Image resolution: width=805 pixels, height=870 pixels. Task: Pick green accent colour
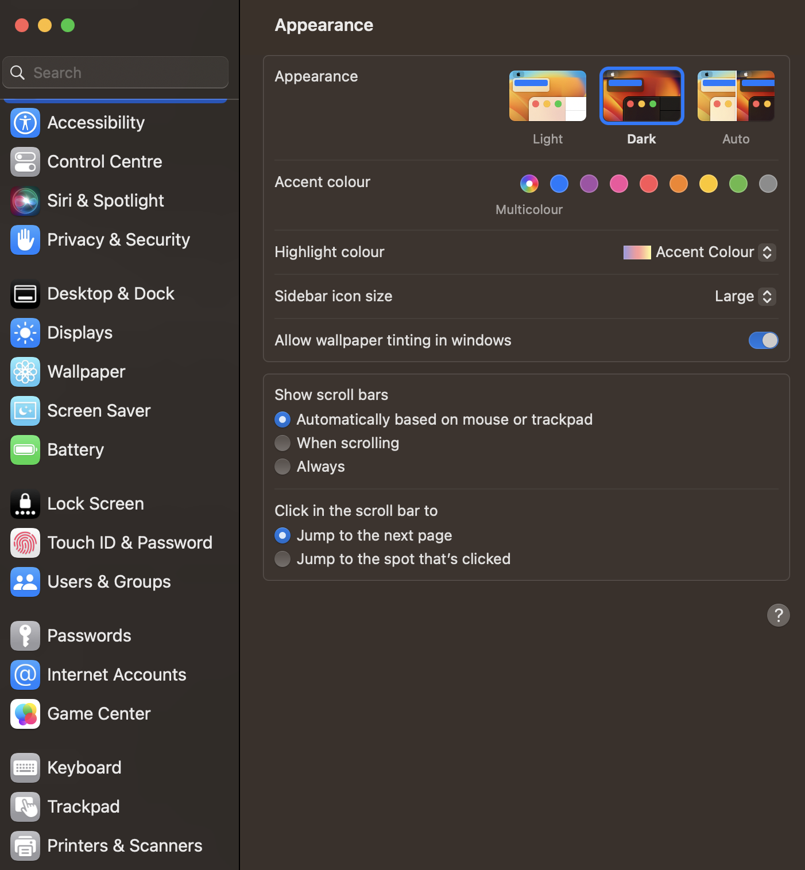click(738, 184)
